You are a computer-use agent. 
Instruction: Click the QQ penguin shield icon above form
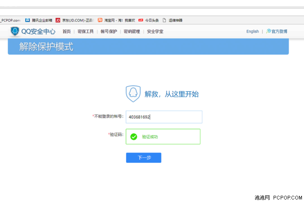[x=133, y=94]
